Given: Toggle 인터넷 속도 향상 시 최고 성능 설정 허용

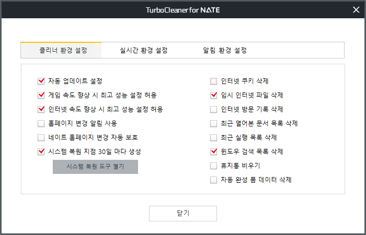Looking at the screenshot, I should [x=41, y=109].
